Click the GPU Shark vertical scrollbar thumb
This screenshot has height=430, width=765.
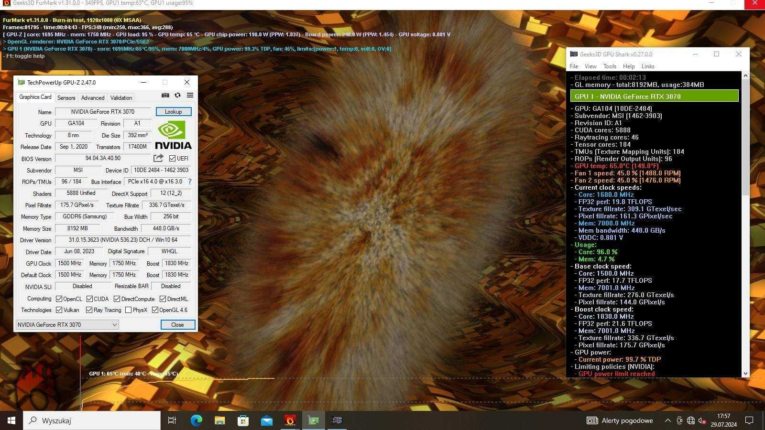click(745, 138)
